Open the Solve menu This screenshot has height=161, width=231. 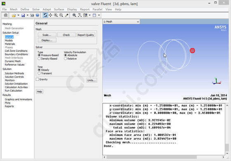pos(36,9)
